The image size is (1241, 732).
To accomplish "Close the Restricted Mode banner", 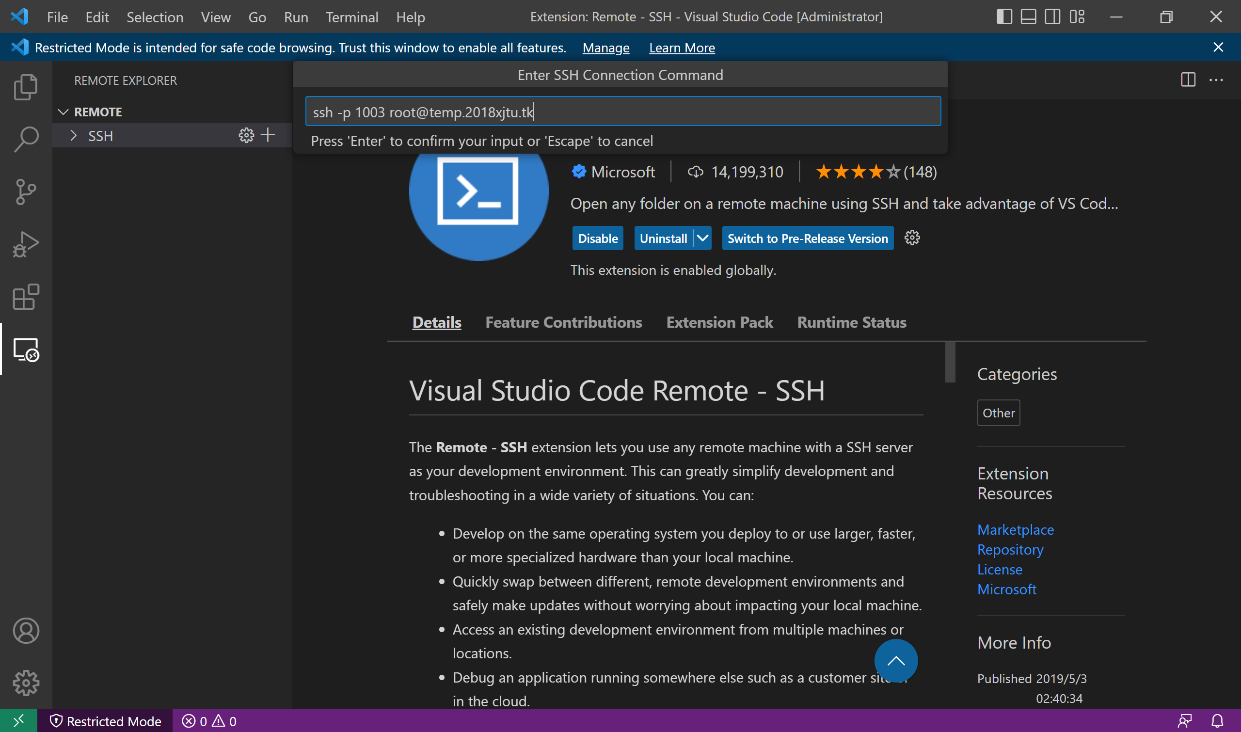I will point(1218,48).
